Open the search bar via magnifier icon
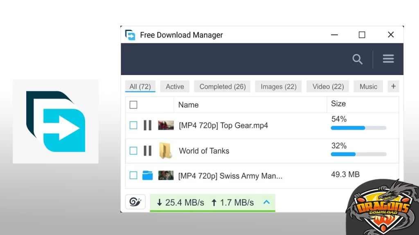 357,59
